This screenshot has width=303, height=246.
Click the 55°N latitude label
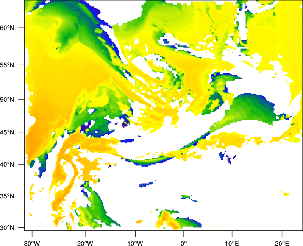[7, 65]
